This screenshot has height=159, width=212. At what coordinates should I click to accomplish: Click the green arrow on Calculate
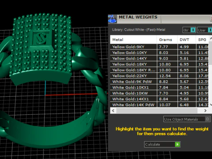tap(178, 144)
